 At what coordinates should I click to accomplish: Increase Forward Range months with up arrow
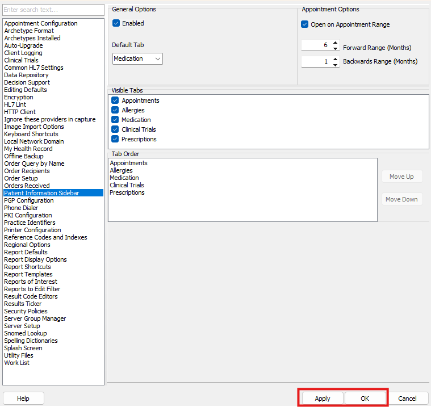(336, 43)
